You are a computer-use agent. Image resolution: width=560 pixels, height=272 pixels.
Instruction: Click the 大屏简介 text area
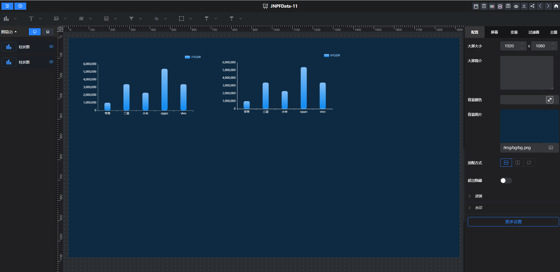[x=527, y=73]
